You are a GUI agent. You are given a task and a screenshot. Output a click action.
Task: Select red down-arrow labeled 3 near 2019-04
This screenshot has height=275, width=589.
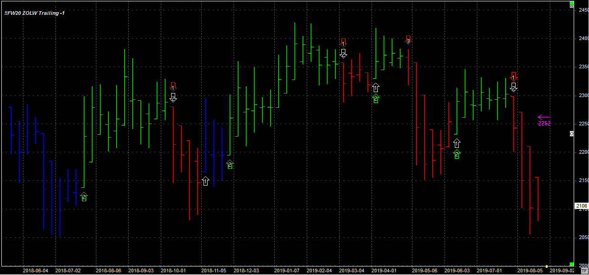[408, 40]
